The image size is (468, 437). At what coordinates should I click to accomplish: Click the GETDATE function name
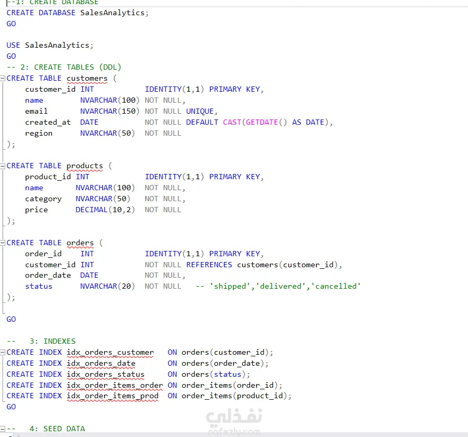click(262, 123)
